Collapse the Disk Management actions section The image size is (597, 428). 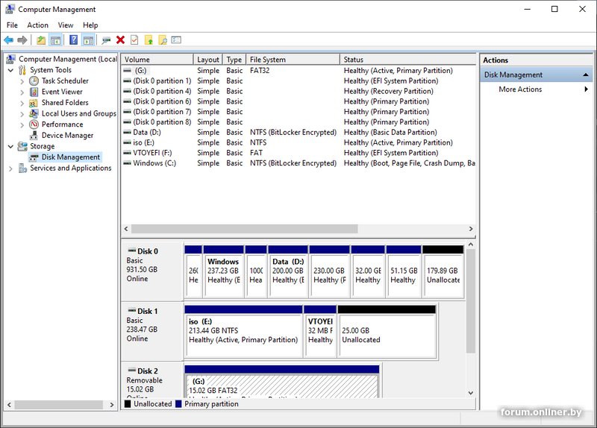click(586, 75)
